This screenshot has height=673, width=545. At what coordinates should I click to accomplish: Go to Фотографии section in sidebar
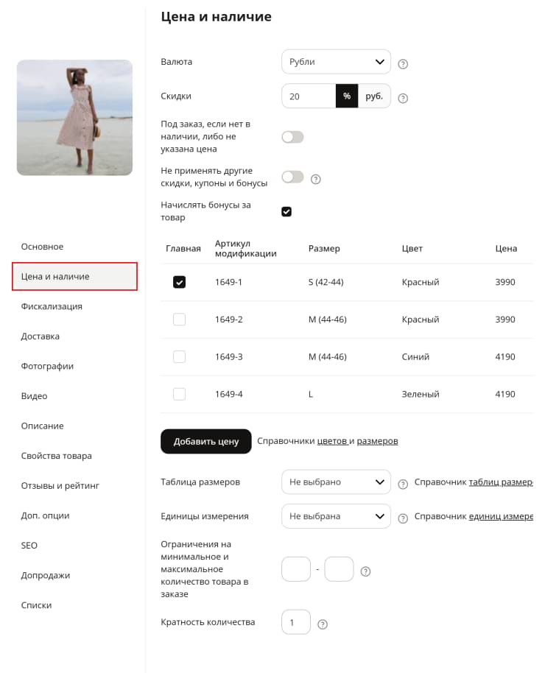click(x=47, y=366)
